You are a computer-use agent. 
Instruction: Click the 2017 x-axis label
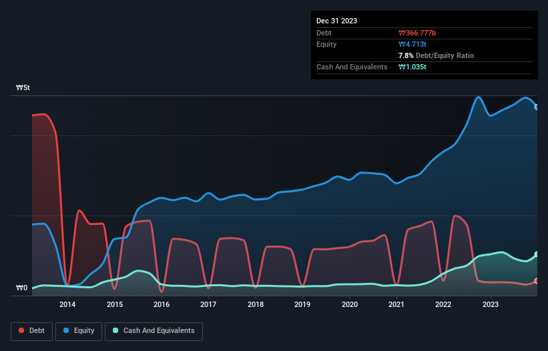[x=208, y=304]
